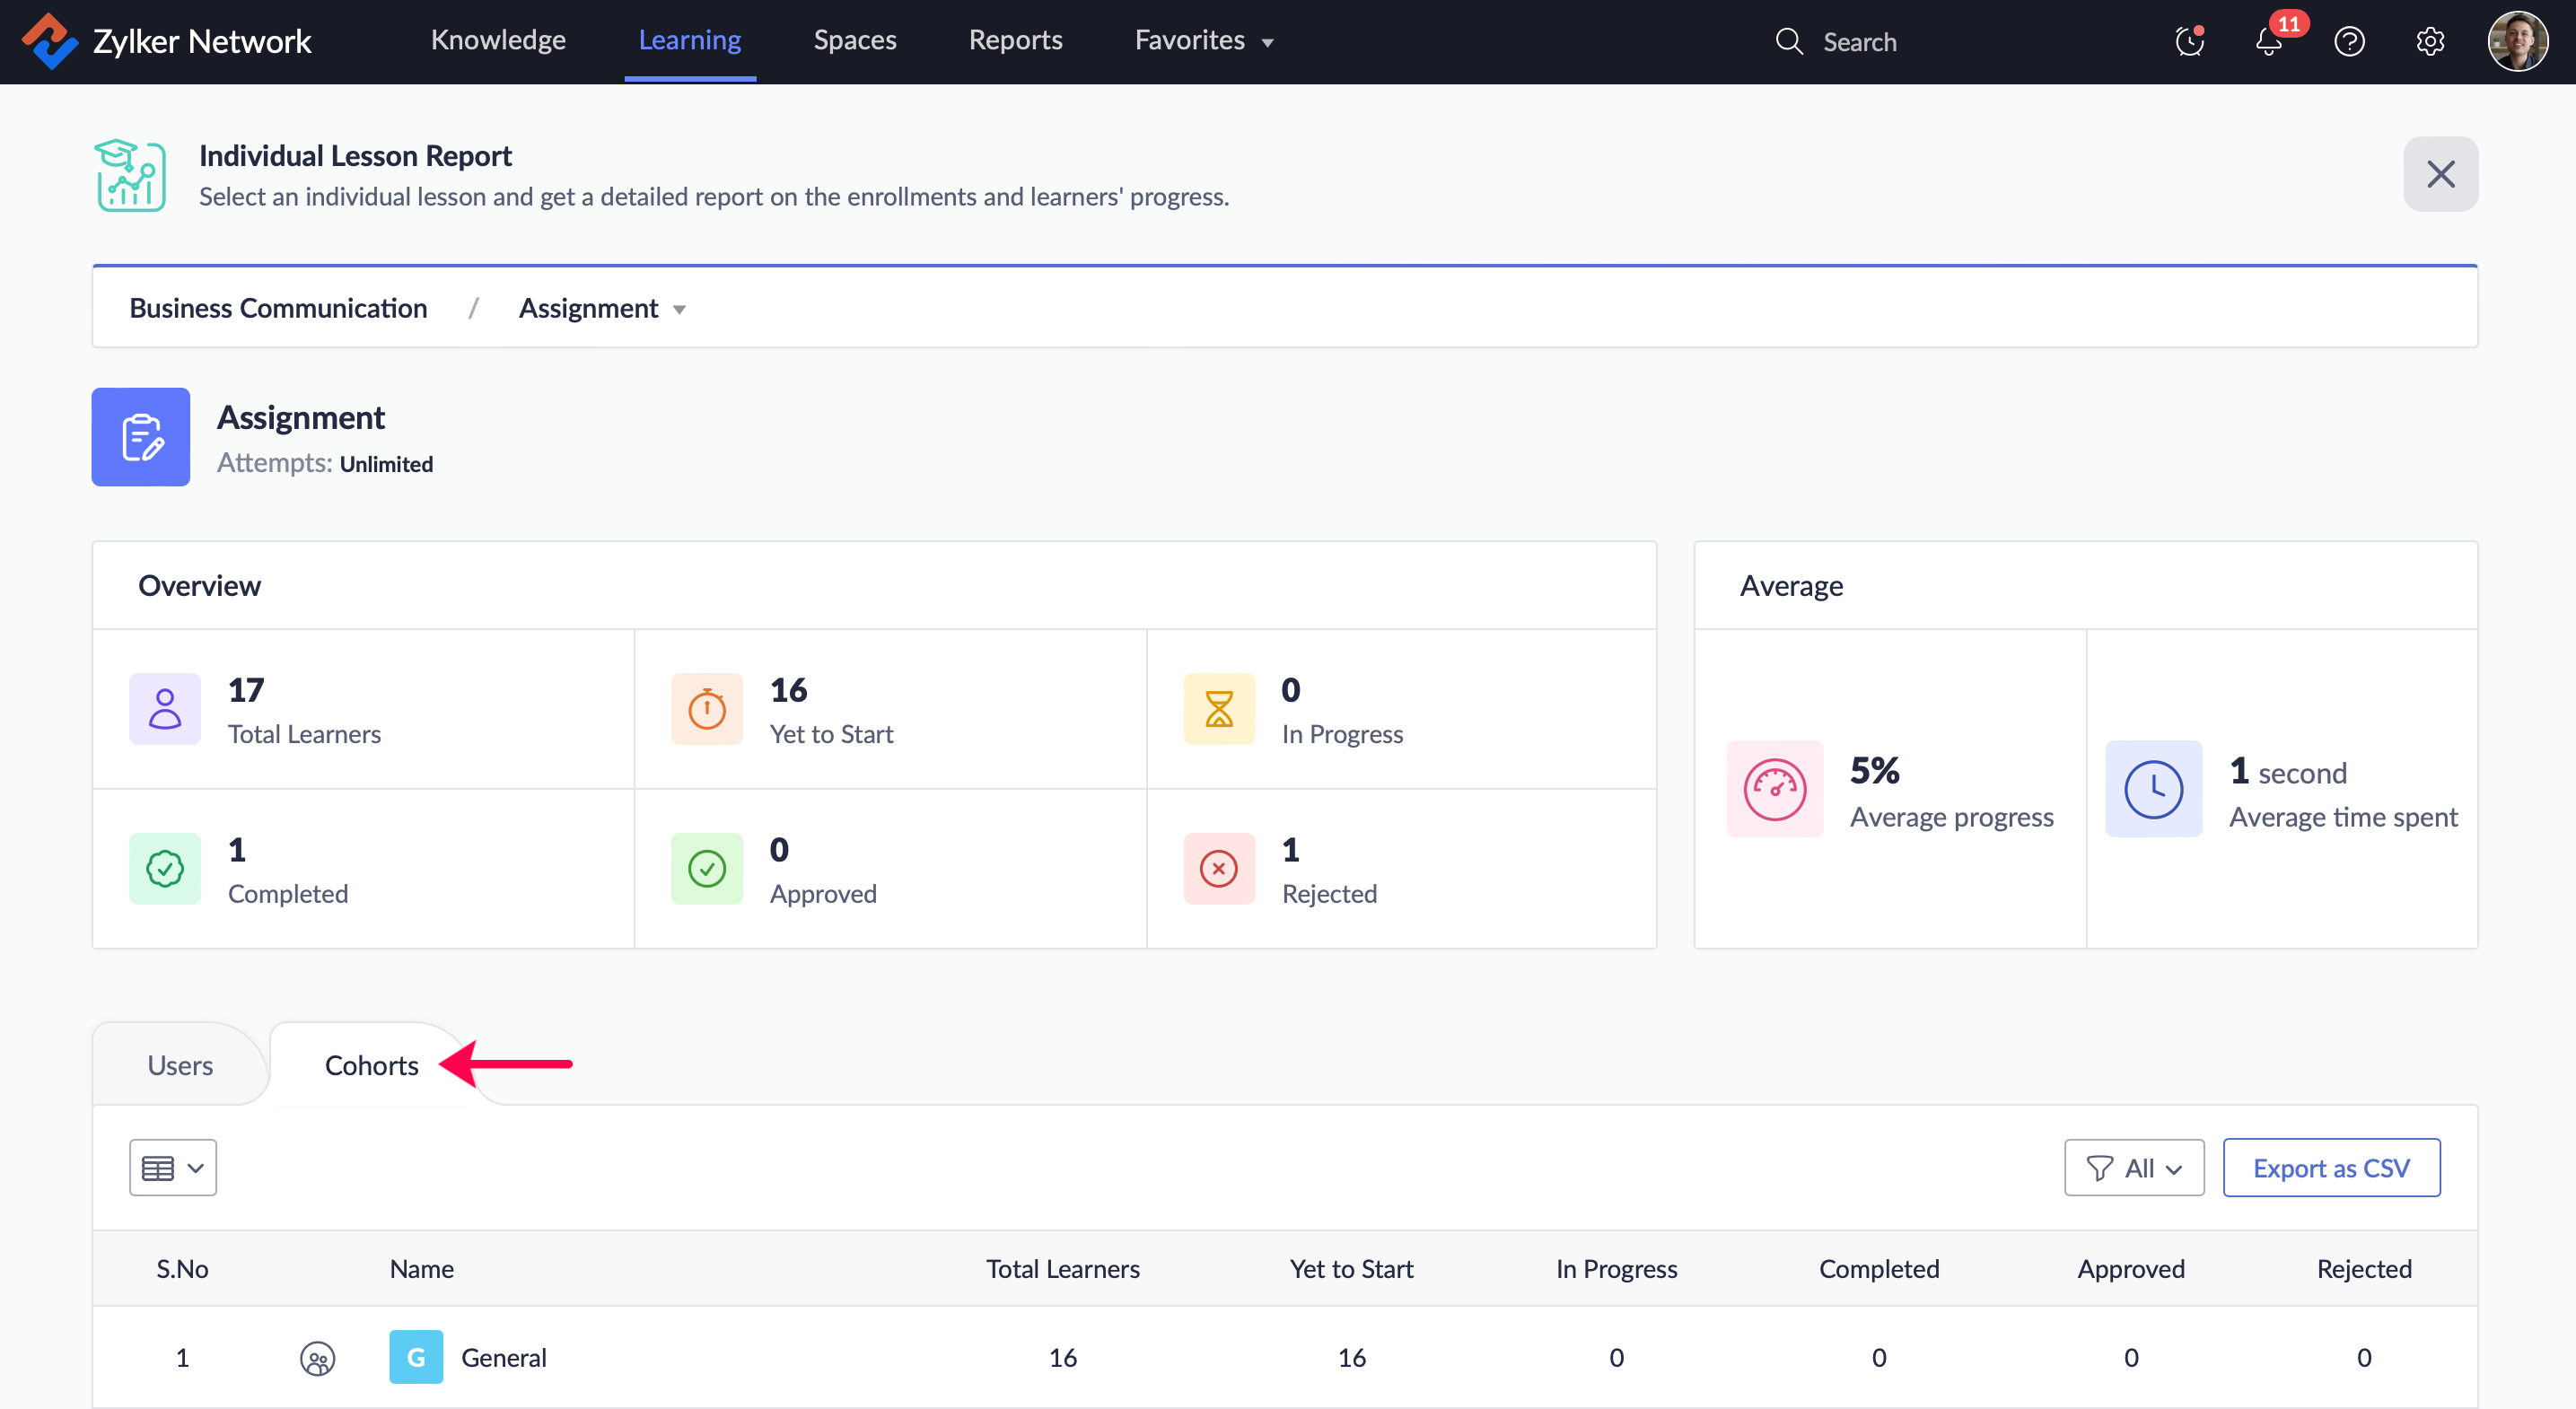The width and height of the screenshot is (2576, 1409).
Task: Click the Assignment lesson icon tile
Action: point(141,437)
